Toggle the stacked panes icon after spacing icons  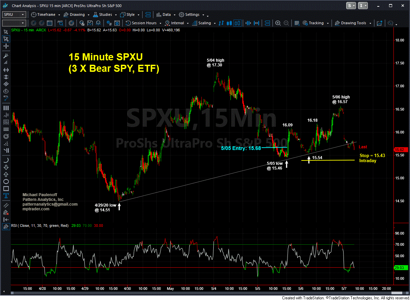click(267, 23)
